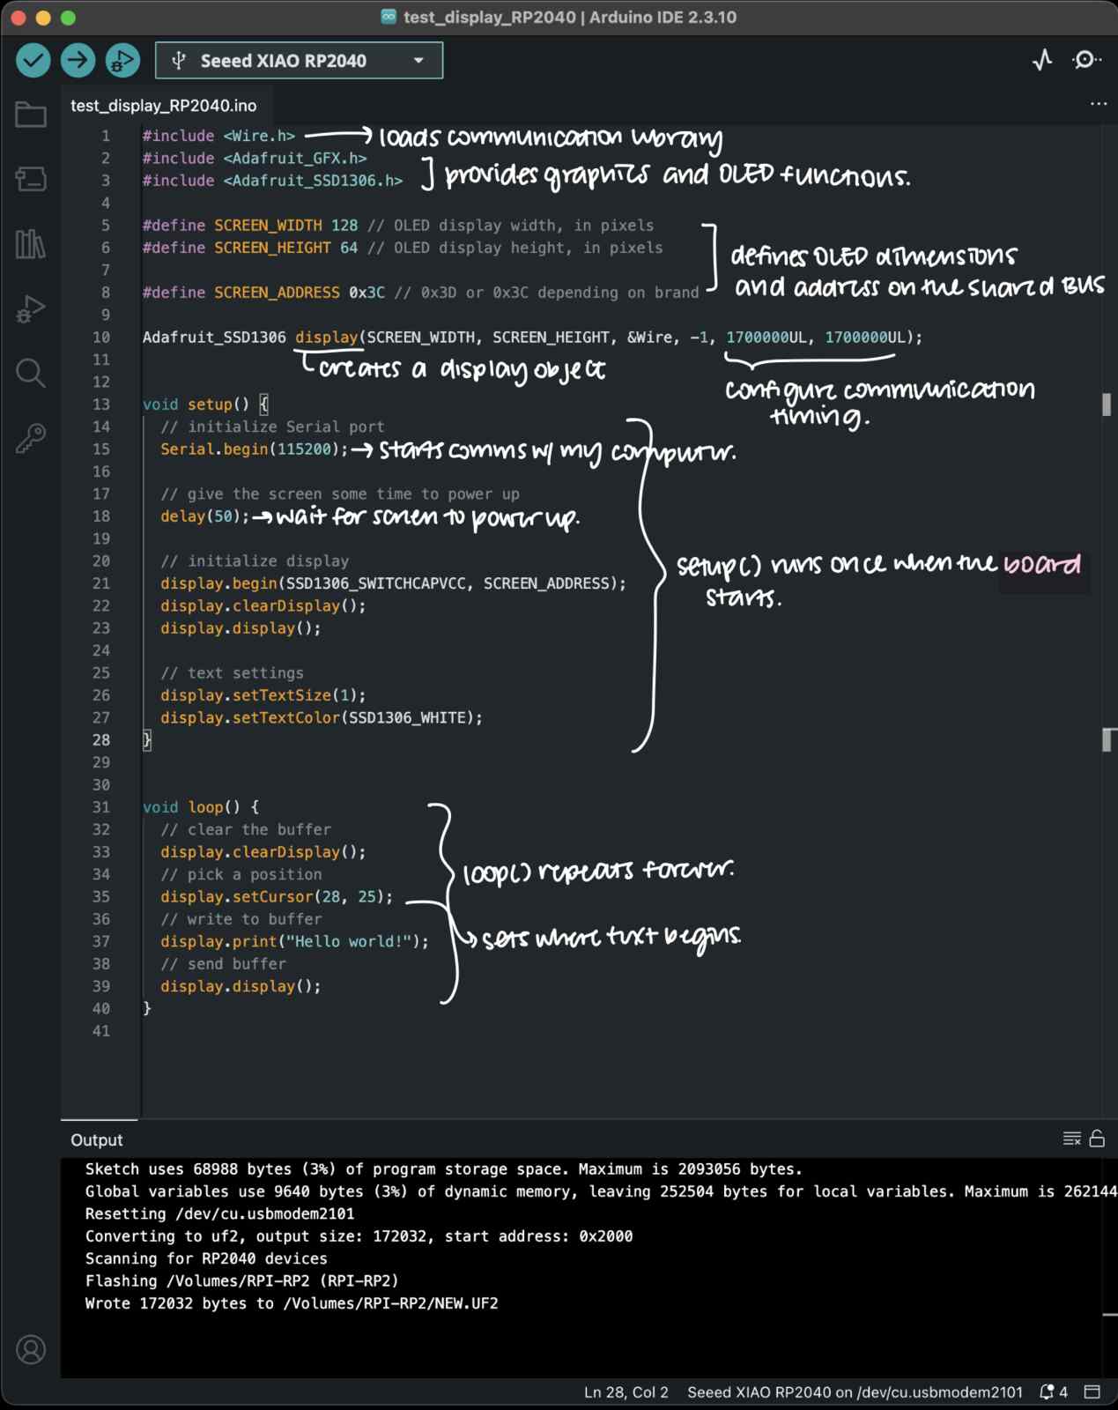Open the Library Manager sidebar panel
This screenshot has height=1410, width=1118.
(x=31, y=244)
